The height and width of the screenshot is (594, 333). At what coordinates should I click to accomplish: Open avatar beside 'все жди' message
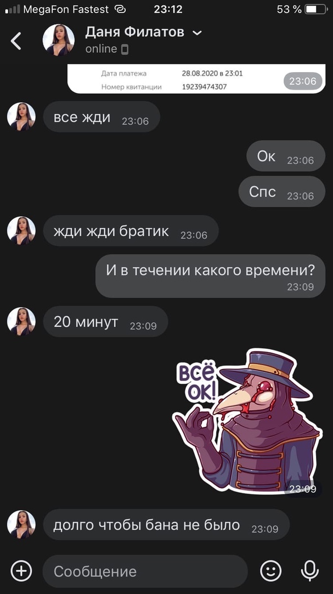pyautogui.click(x=21, y=117)
